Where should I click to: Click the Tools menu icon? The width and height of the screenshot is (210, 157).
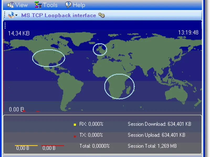point(38,5)
